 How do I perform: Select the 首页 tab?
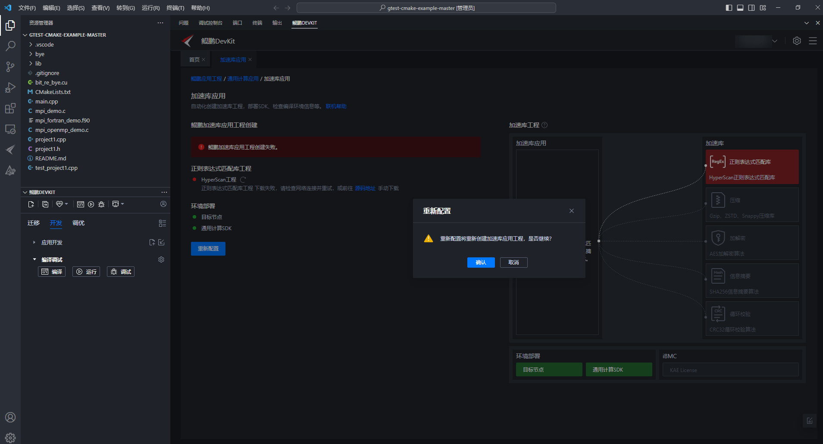pyautogui.click(x=194, y=60)
